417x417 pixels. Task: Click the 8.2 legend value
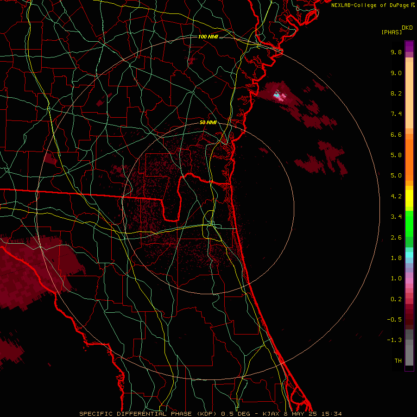pyautogui.click(x=396, y=93)
